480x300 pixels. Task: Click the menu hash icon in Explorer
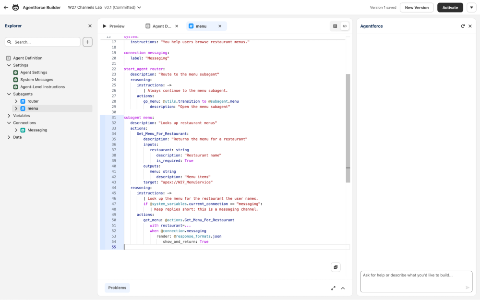point(23,108)
